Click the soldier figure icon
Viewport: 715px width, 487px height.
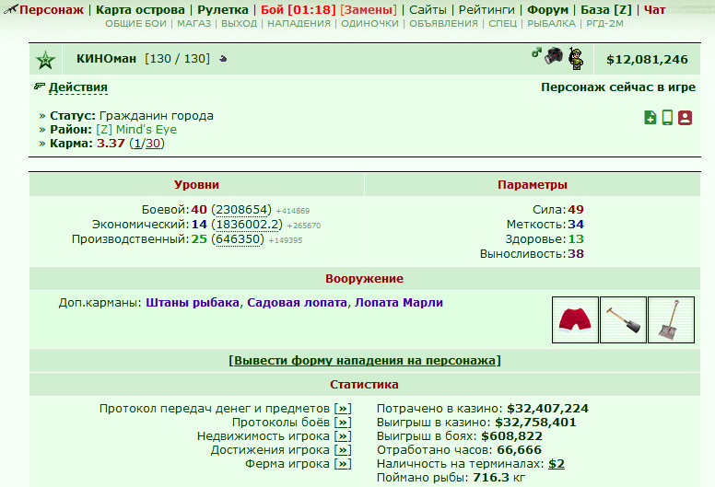pyautogui.click(x=577, y=59)
